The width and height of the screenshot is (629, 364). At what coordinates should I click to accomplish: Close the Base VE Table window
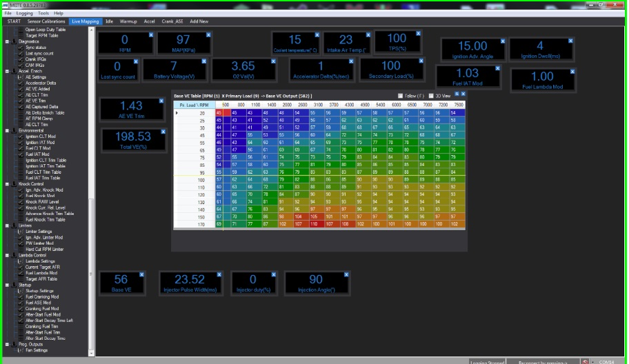tap(463, 94)
